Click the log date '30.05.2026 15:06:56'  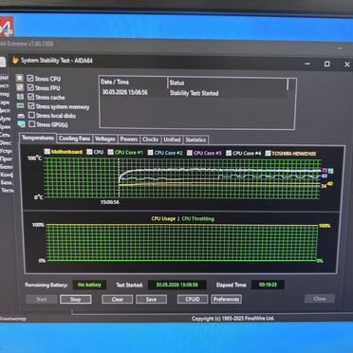click(x=125, y=92)
